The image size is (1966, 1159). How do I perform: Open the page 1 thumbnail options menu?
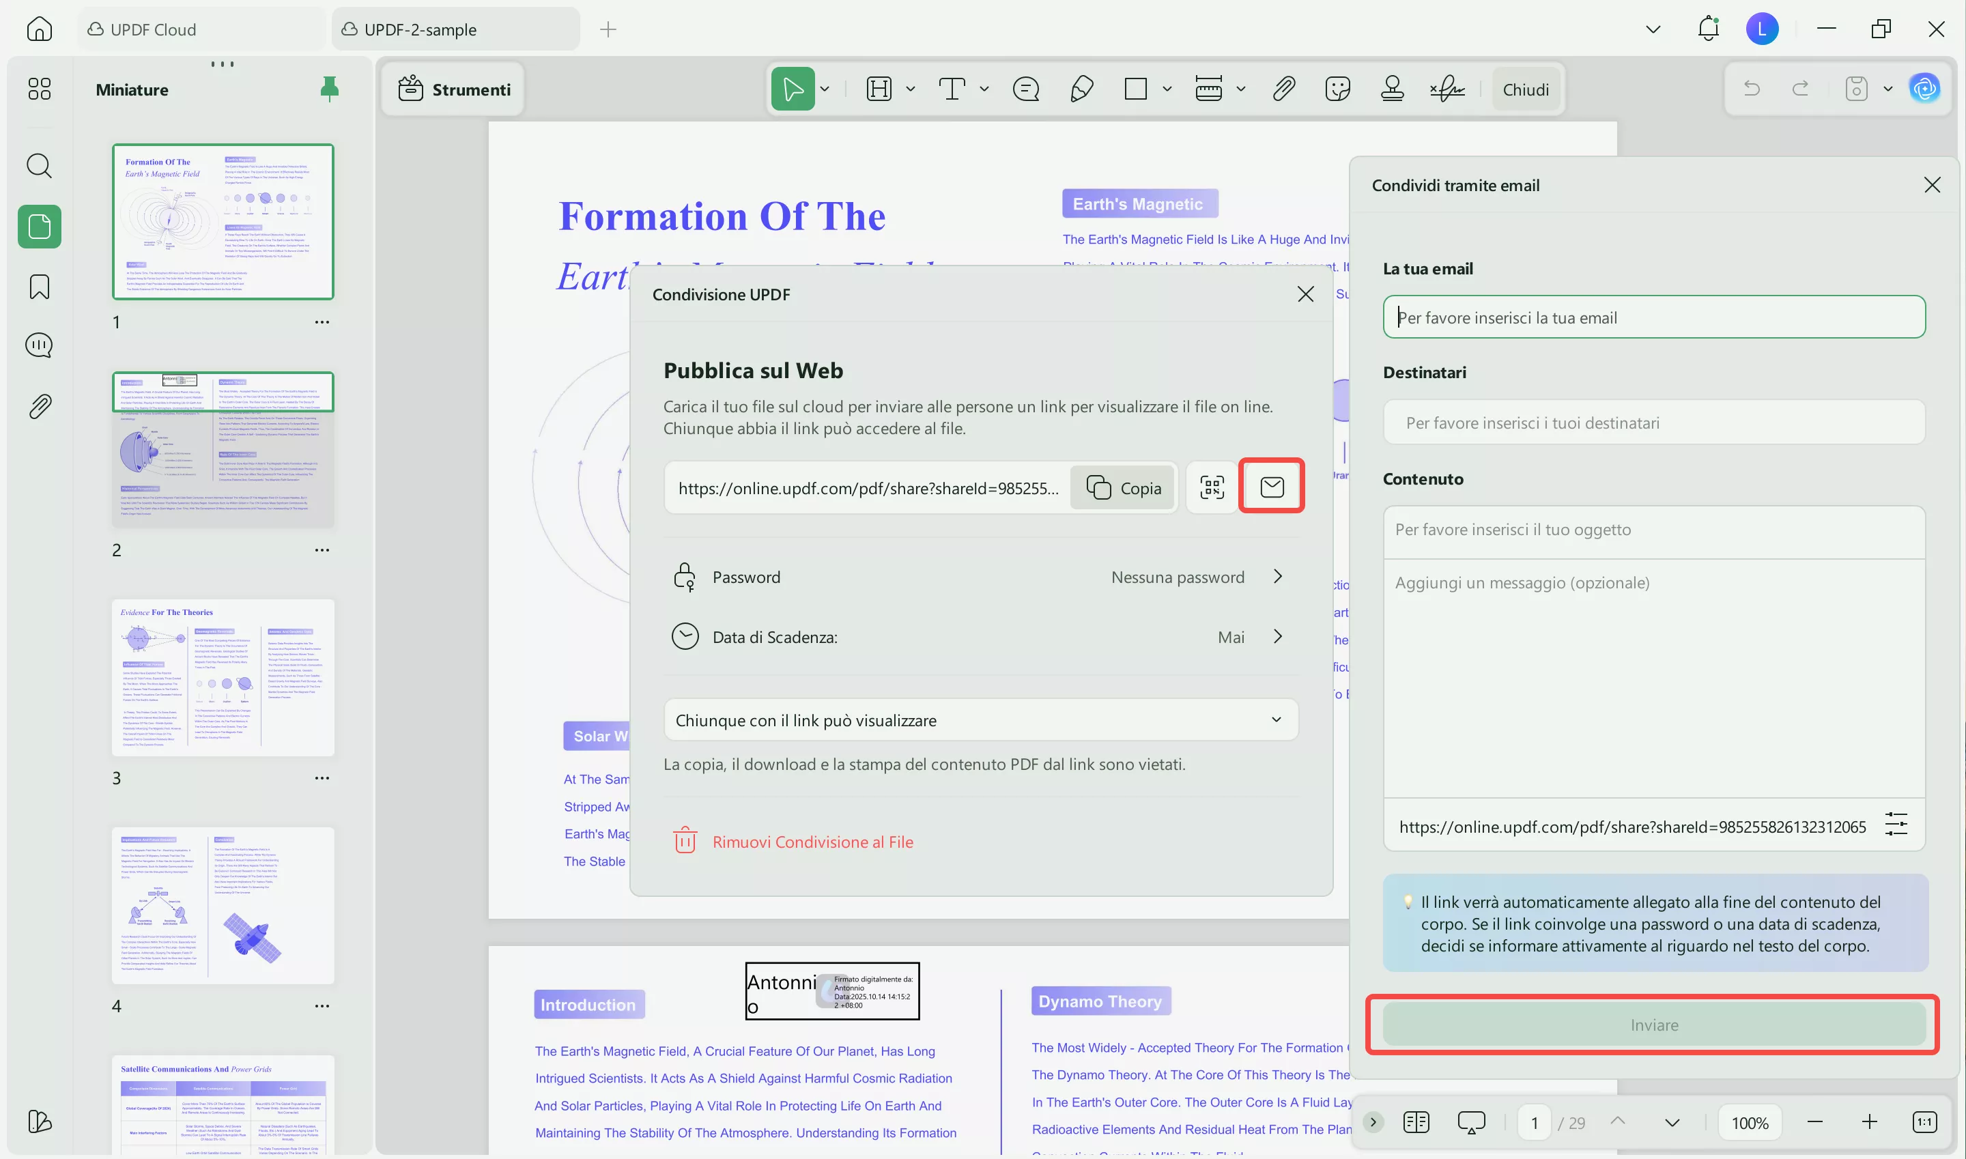click(x=322, y=321)
